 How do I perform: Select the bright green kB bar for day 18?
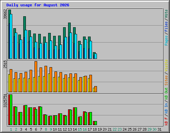[96, 123]
